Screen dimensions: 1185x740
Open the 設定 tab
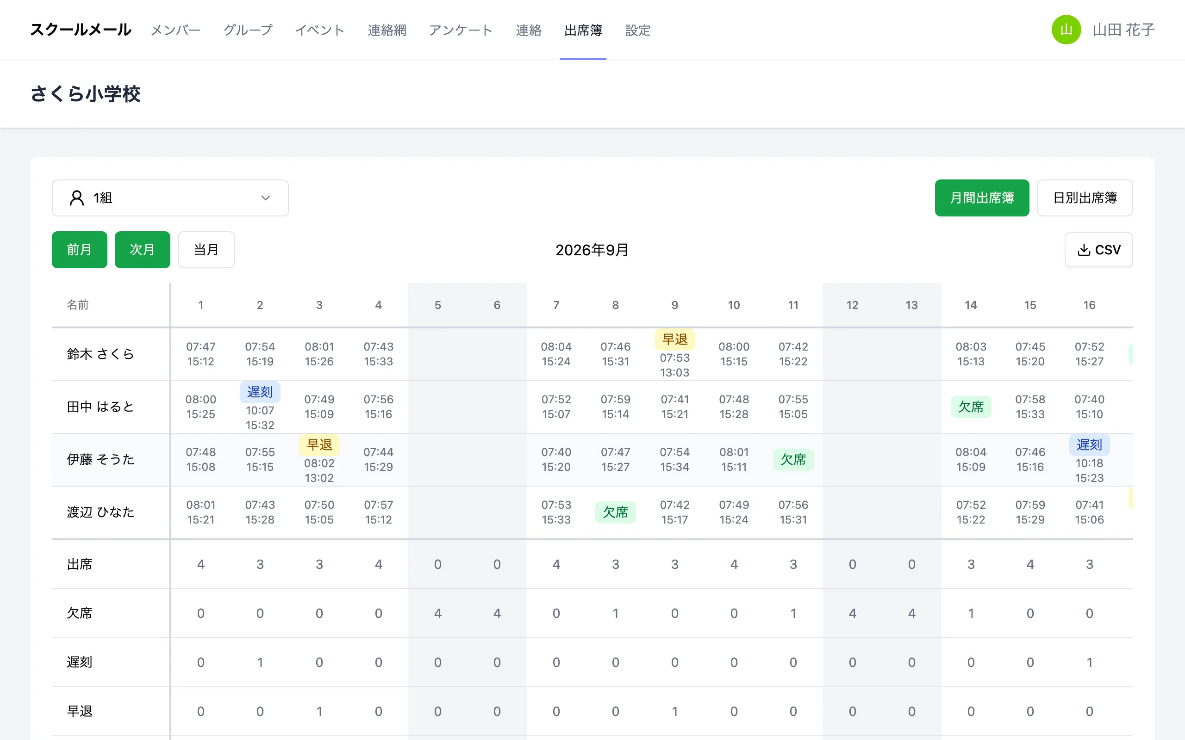[638, 31]
